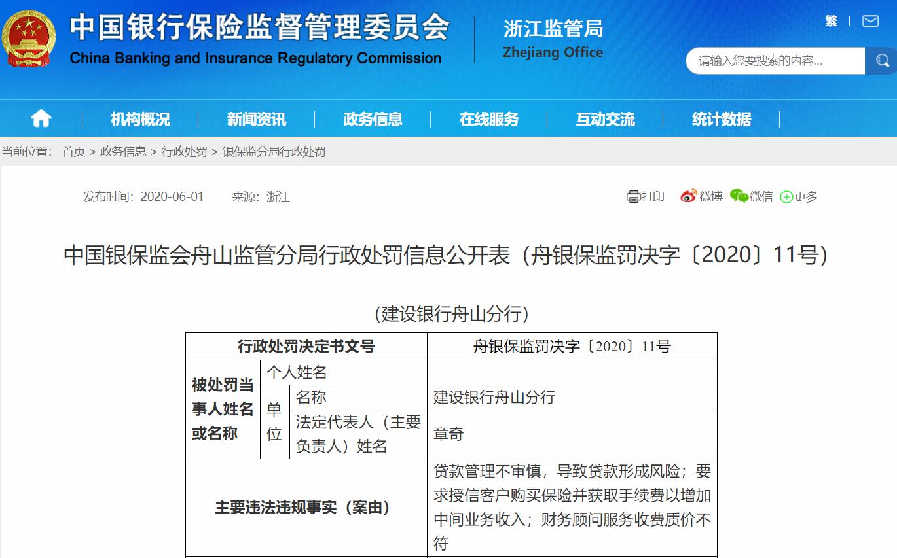Screen dimensions: 897x558
Task: Click the home icon in navigation bar
Action: [x=41, y=118]
